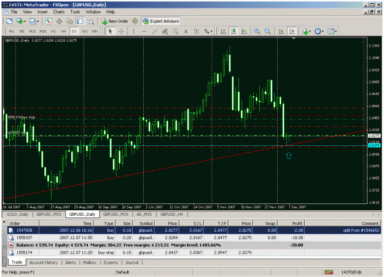Toggle the Navigator folder-star icon

pos(69,21)
